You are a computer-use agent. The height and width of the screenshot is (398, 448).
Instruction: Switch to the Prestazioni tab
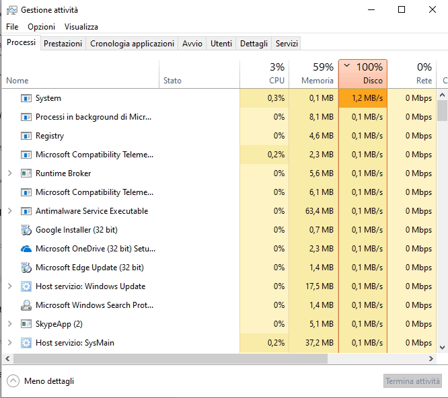63,44
